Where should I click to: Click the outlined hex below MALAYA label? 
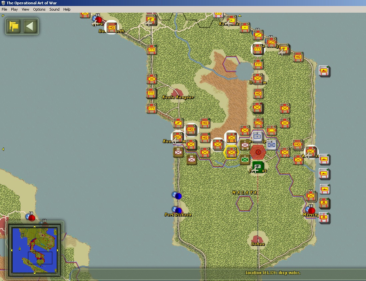pyautogui.click(x=244, y=204)
